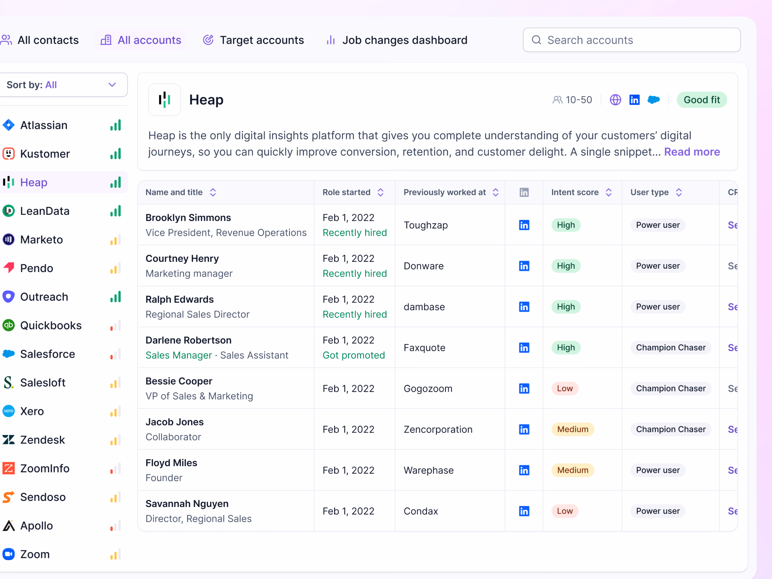Screen dimensions: 772x579
Task: Click Bessie Cooper's Low intent badge
Action: coord(565,389)
